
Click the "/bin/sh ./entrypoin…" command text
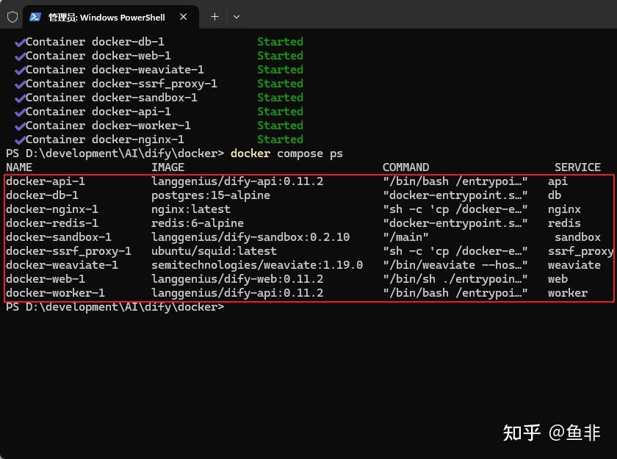coord(455,279)
